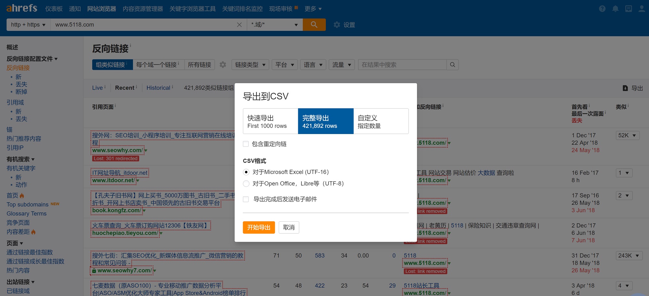
Task: Click the flame icon next to 首页
Action: pyautogui.click(x=22, y=195)
